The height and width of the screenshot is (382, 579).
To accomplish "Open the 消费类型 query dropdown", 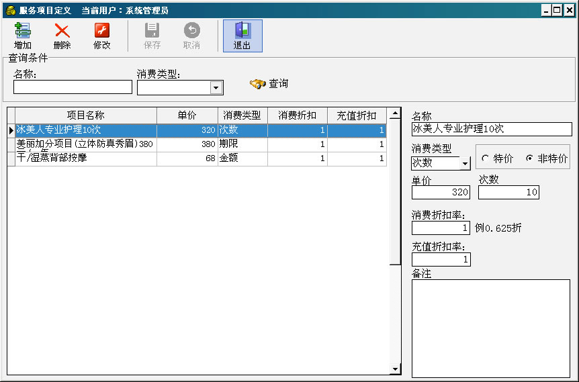I will click(x=216, y=88).
